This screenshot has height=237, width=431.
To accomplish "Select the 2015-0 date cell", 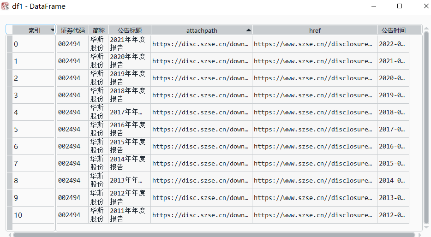I will click(x=393, y=163).
